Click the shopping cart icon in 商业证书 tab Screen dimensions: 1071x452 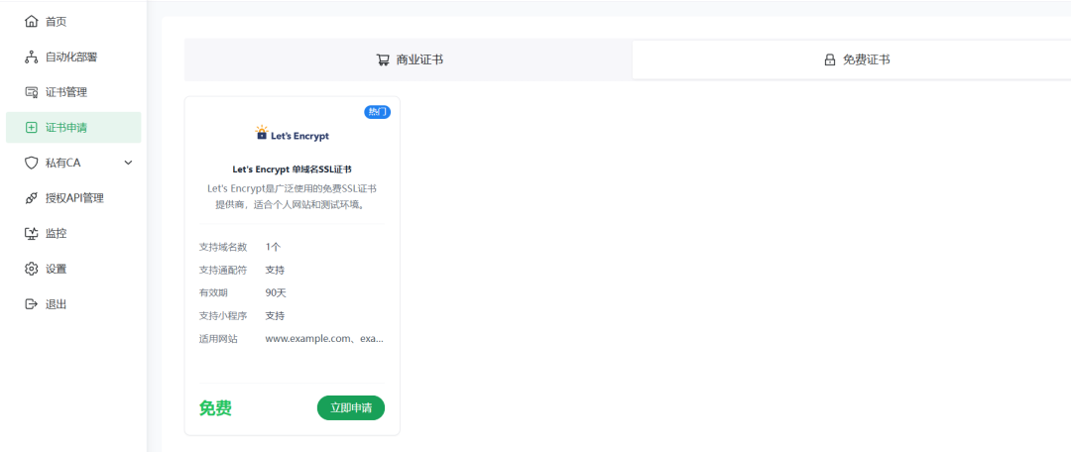pyautogui.click(x=383, y=60)
